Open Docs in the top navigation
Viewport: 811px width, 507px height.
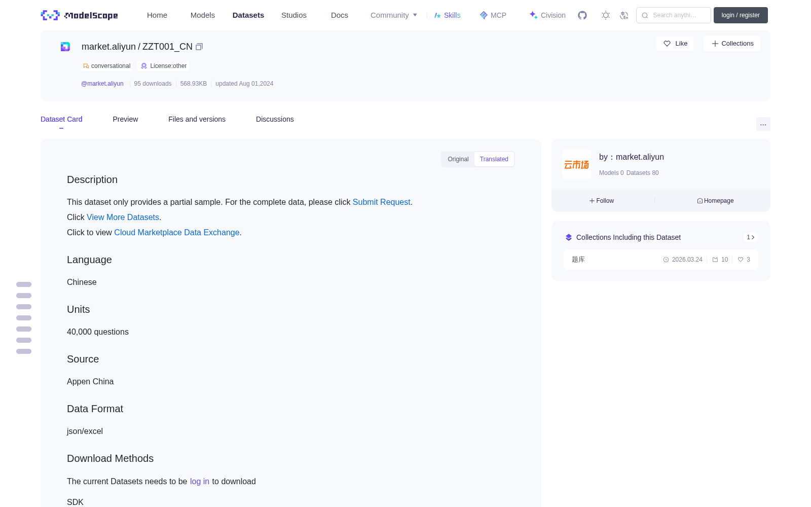pos(340,15)
